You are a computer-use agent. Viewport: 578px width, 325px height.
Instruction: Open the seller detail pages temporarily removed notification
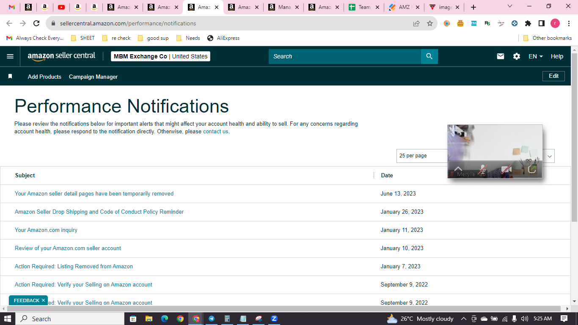pos(94,194)
